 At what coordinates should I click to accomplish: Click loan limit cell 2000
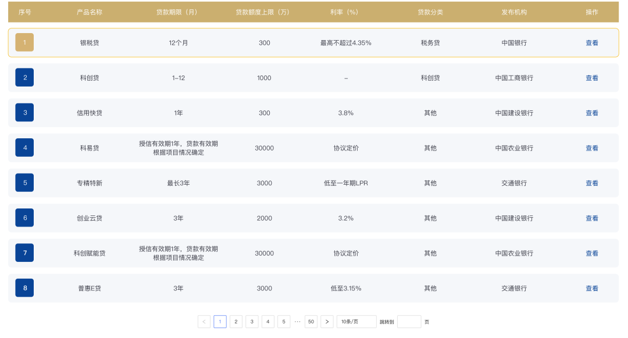tap(264, 218)
